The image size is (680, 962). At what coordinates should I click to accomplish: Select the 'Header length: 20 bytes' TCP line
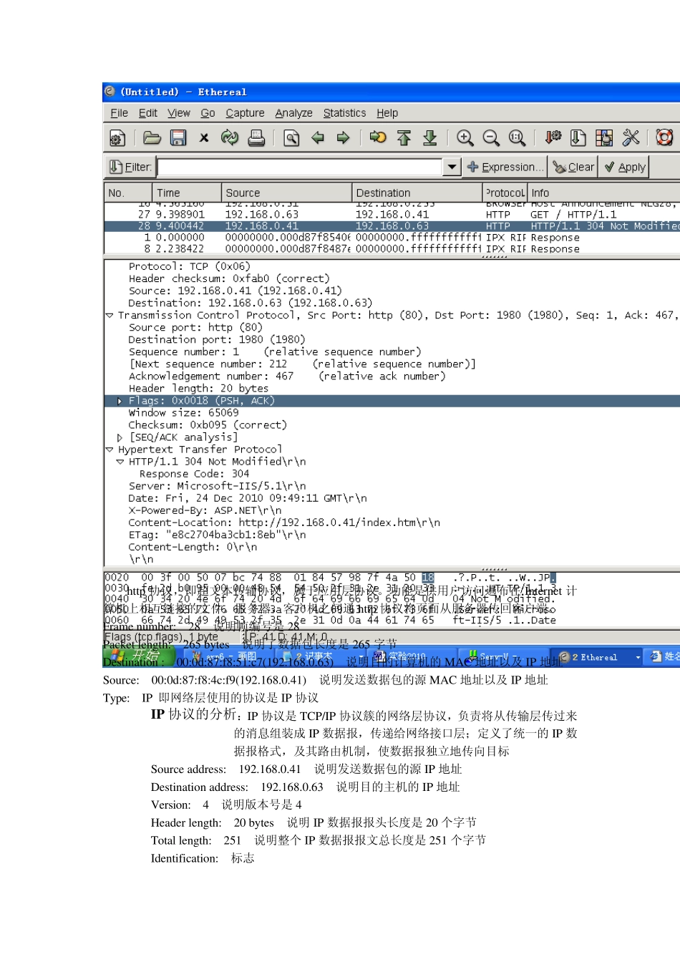click(x=199, y=389)
